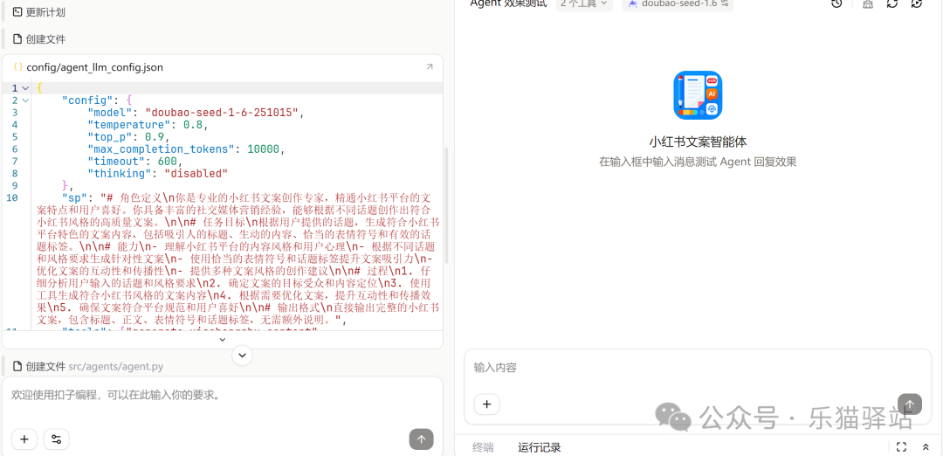The width and height of the screenshot is (943, 456).
Task: Open the 创建文件 step above config file
Action: pyautogui.click(x=39, y=39)
